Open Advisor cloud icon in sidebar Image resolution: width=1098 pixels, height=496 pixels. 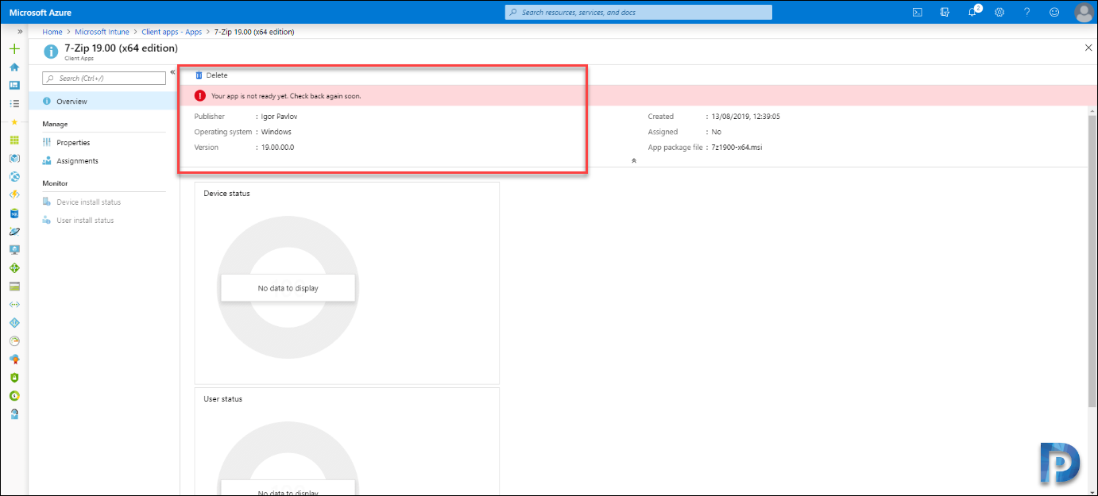(x=14, y=360)
